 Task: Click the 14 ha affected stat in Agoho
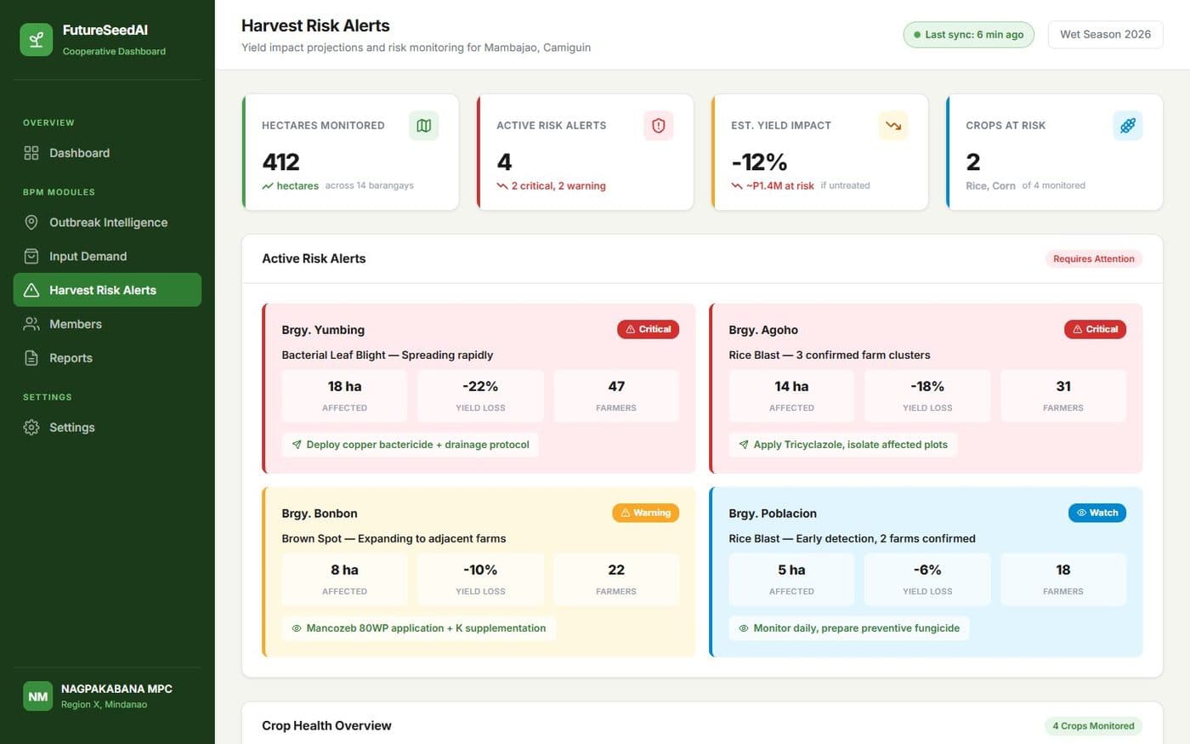point(791,395)
